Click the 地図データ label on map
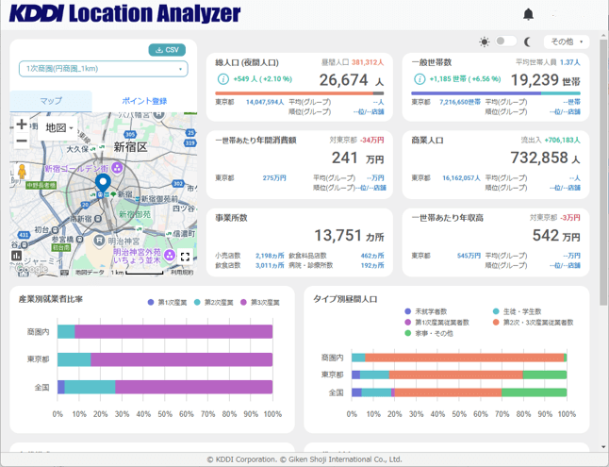 (90, 273)
